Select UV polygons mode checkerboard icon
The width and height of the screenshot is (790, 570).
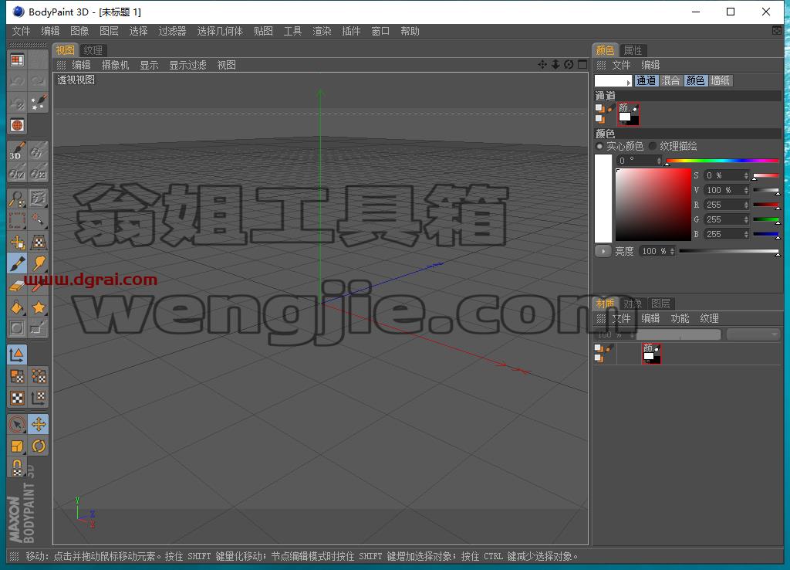click(x=17, y=376)
